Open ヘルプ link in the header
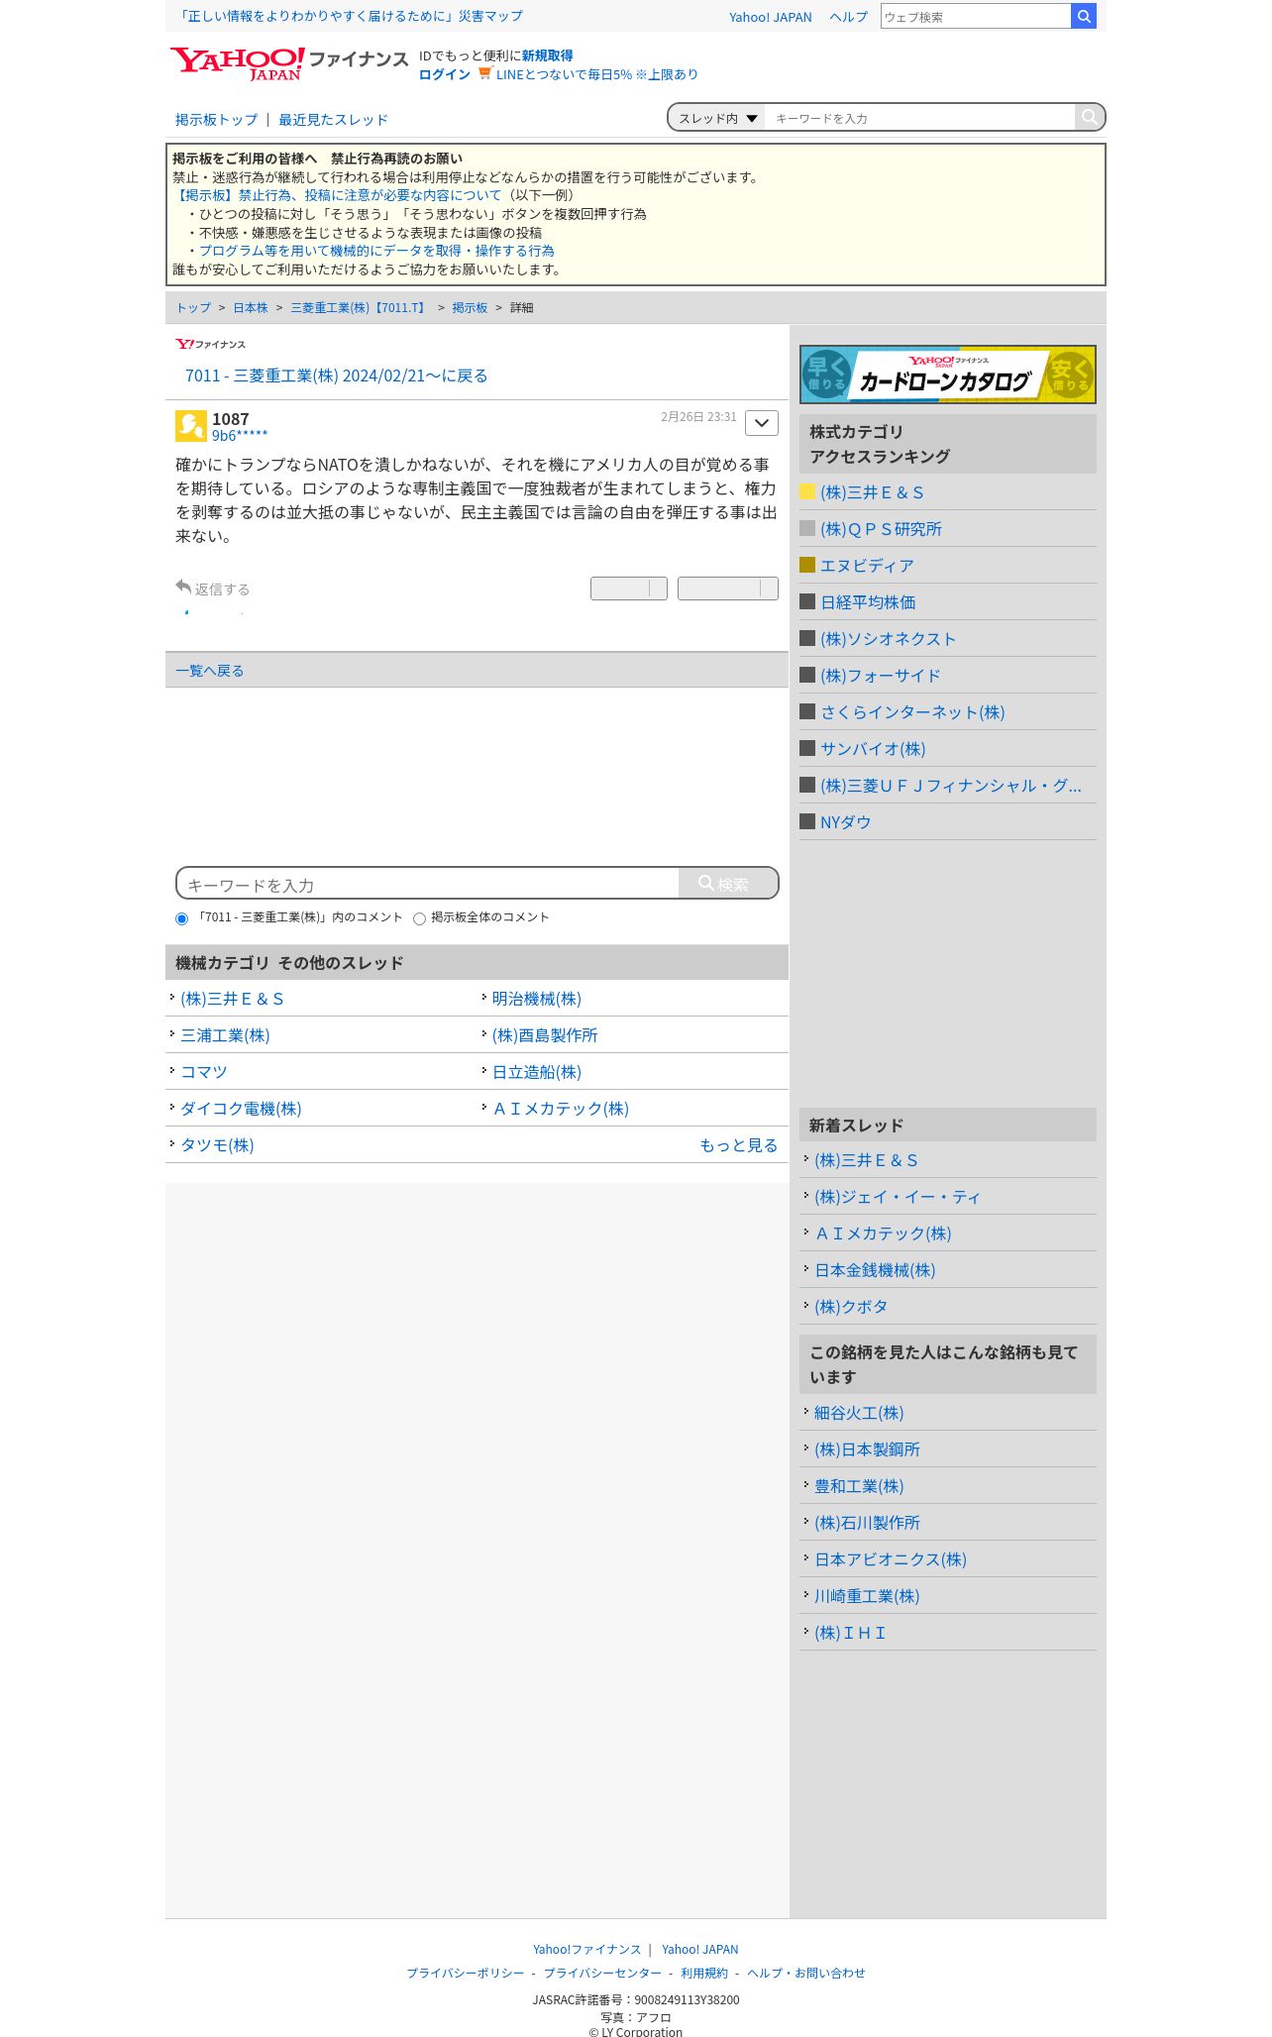This screenshot has width=1272, height=2037. tap(848, 17)
